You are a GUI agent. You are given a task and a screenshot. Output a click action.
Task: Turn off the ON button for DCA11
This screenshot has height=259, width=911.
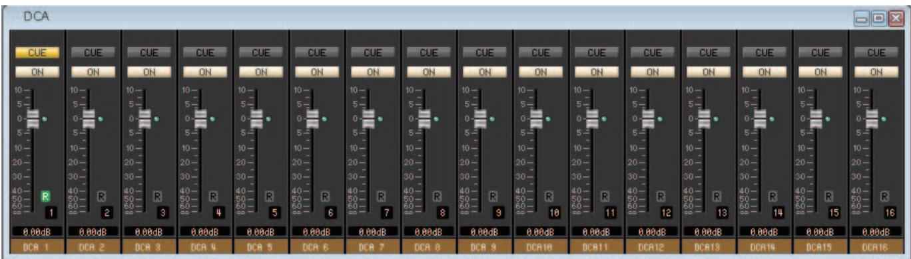click(597, 72)
